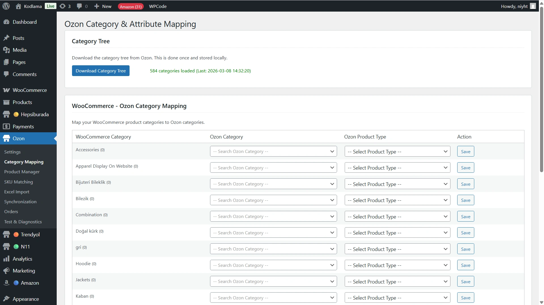Viewport: 544px width, 305px height.
Task: Select Test & Diagnostics in Ozon submenu
Action: (x=23, y=222)
